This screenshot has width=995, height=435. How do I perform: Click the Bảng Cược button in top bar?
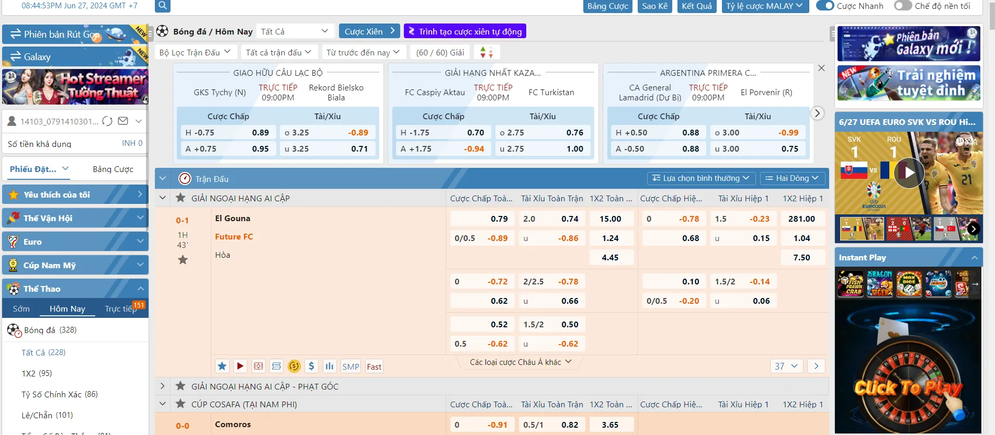[607, 6]
